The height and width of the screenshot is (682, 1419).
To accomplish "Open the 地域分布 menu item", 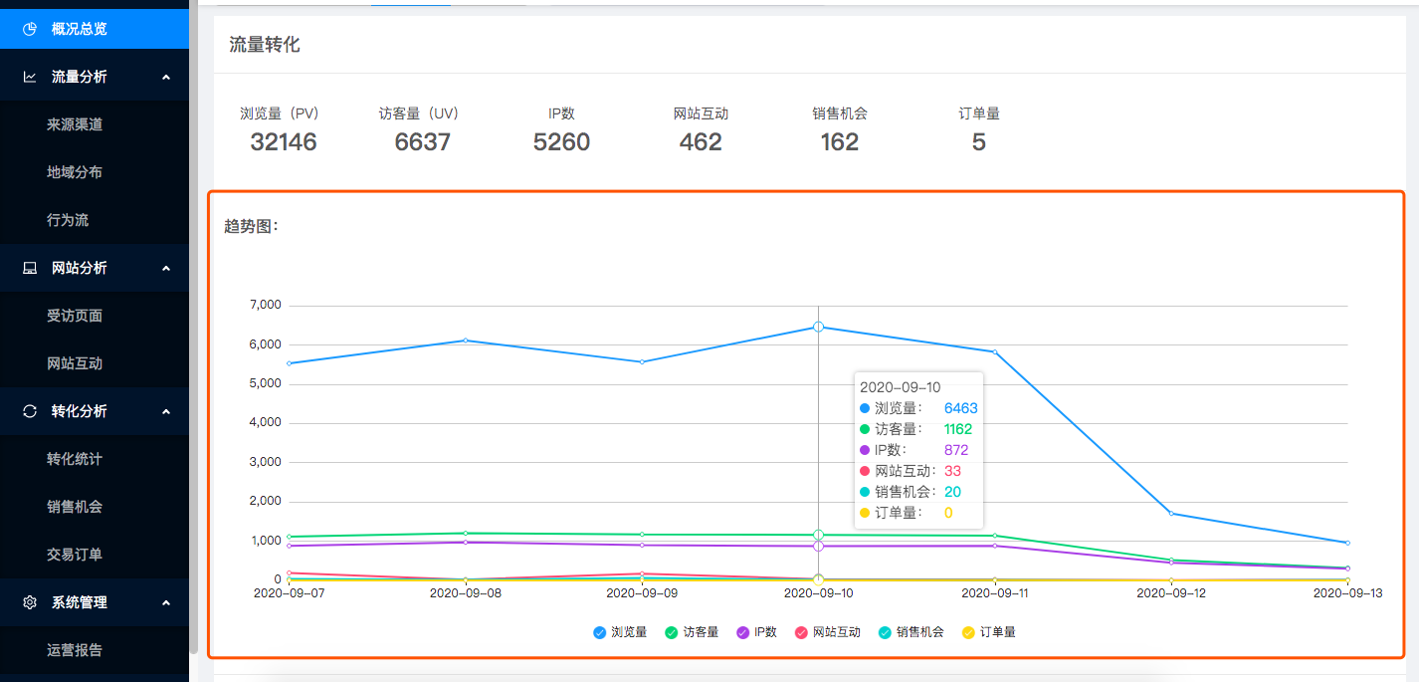I will (75, 172).
